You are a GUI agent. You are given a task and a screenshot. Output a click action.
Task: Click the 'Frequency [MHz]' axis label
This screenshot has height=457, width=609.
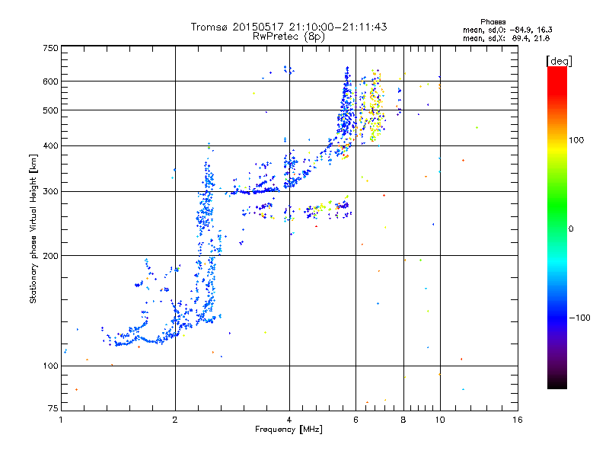pyautogui.click(x=289, y=430)
